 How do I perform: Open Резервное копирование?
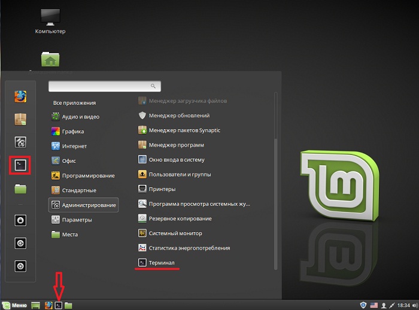[175, 218]
